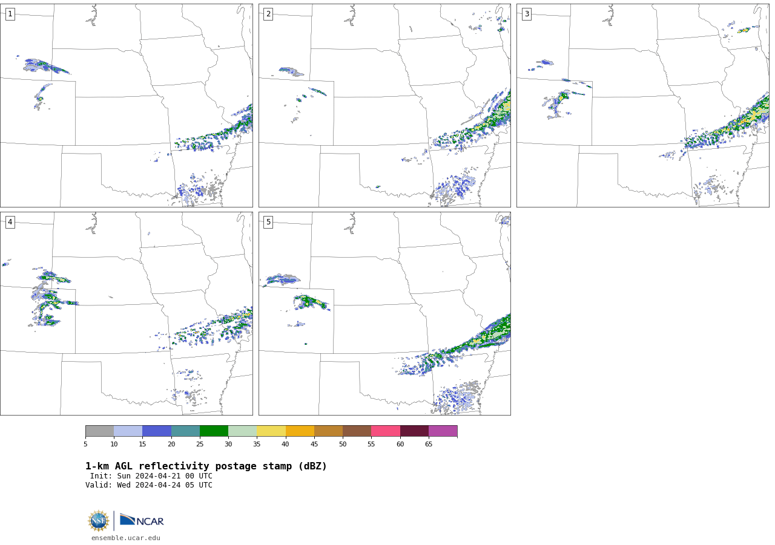Click the blue 15-20 dBZ swatch
The width and height of the screenshot is (775, 545).
click(157, 431)
